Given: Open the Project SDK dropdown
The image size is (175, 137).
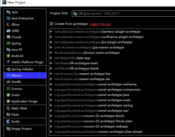Looking at the screenshot, I should click(123, 14).
